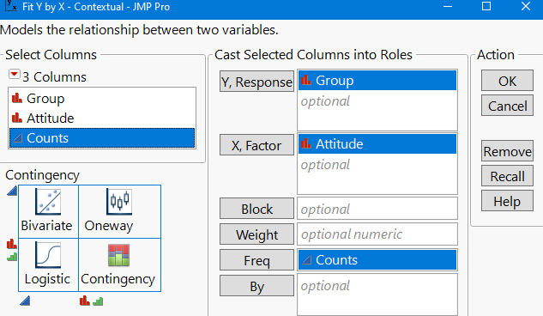
Task: Select the Attitude column in Select Columns
Action: pyautogui.click(x=102, y=118)
